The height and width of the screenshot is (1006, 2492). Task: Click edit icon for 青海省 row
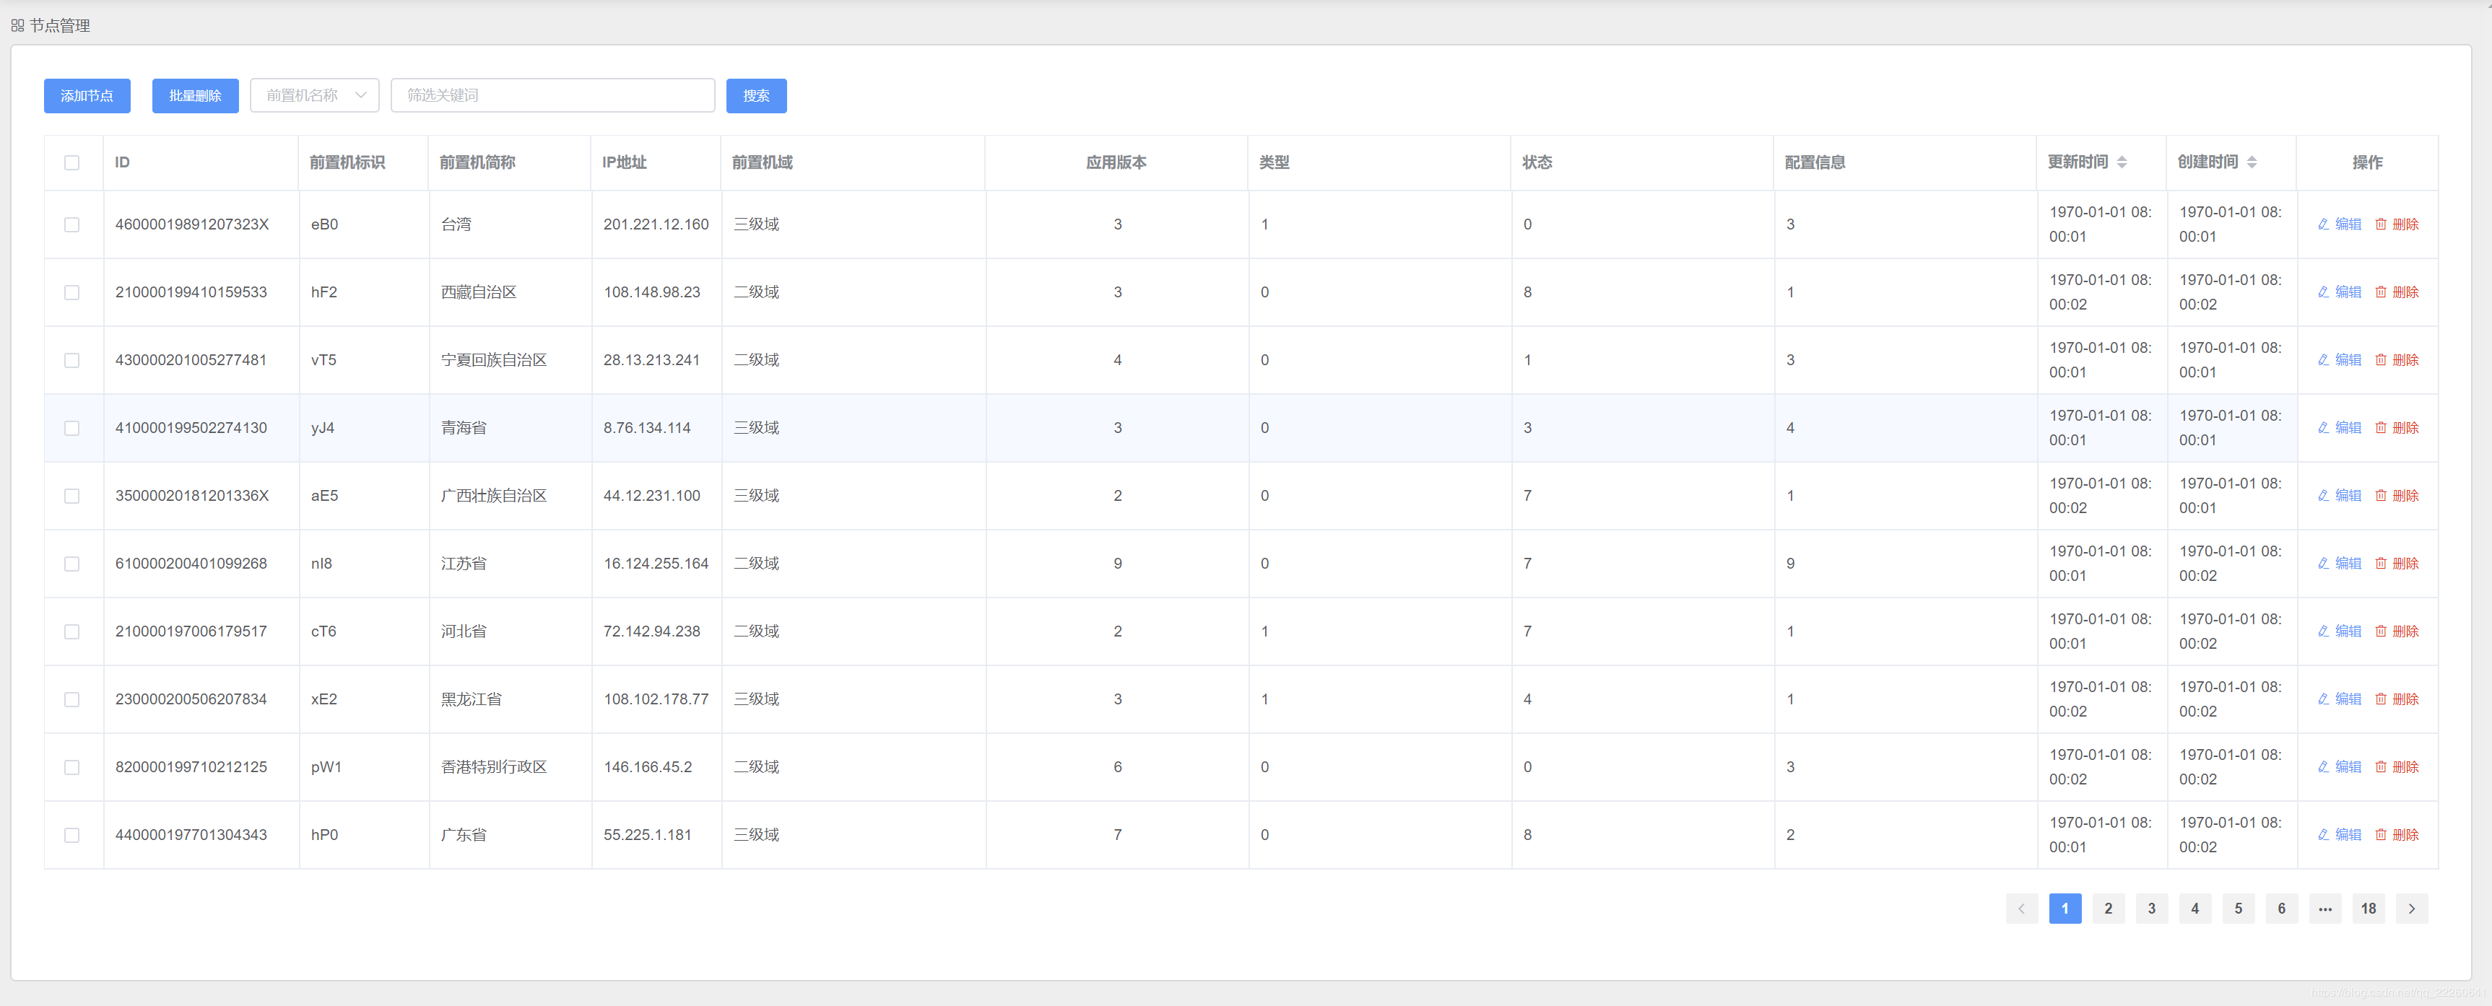(2324, 428)
